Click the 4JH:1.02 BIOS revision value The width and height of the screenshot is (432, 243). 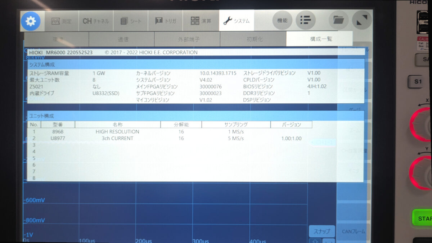point(317,87)
